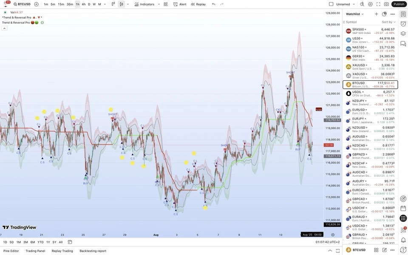Open chart settings with the gear icon
The width and height of the screenshot is (408, 255).
click(x=370, y=4)
